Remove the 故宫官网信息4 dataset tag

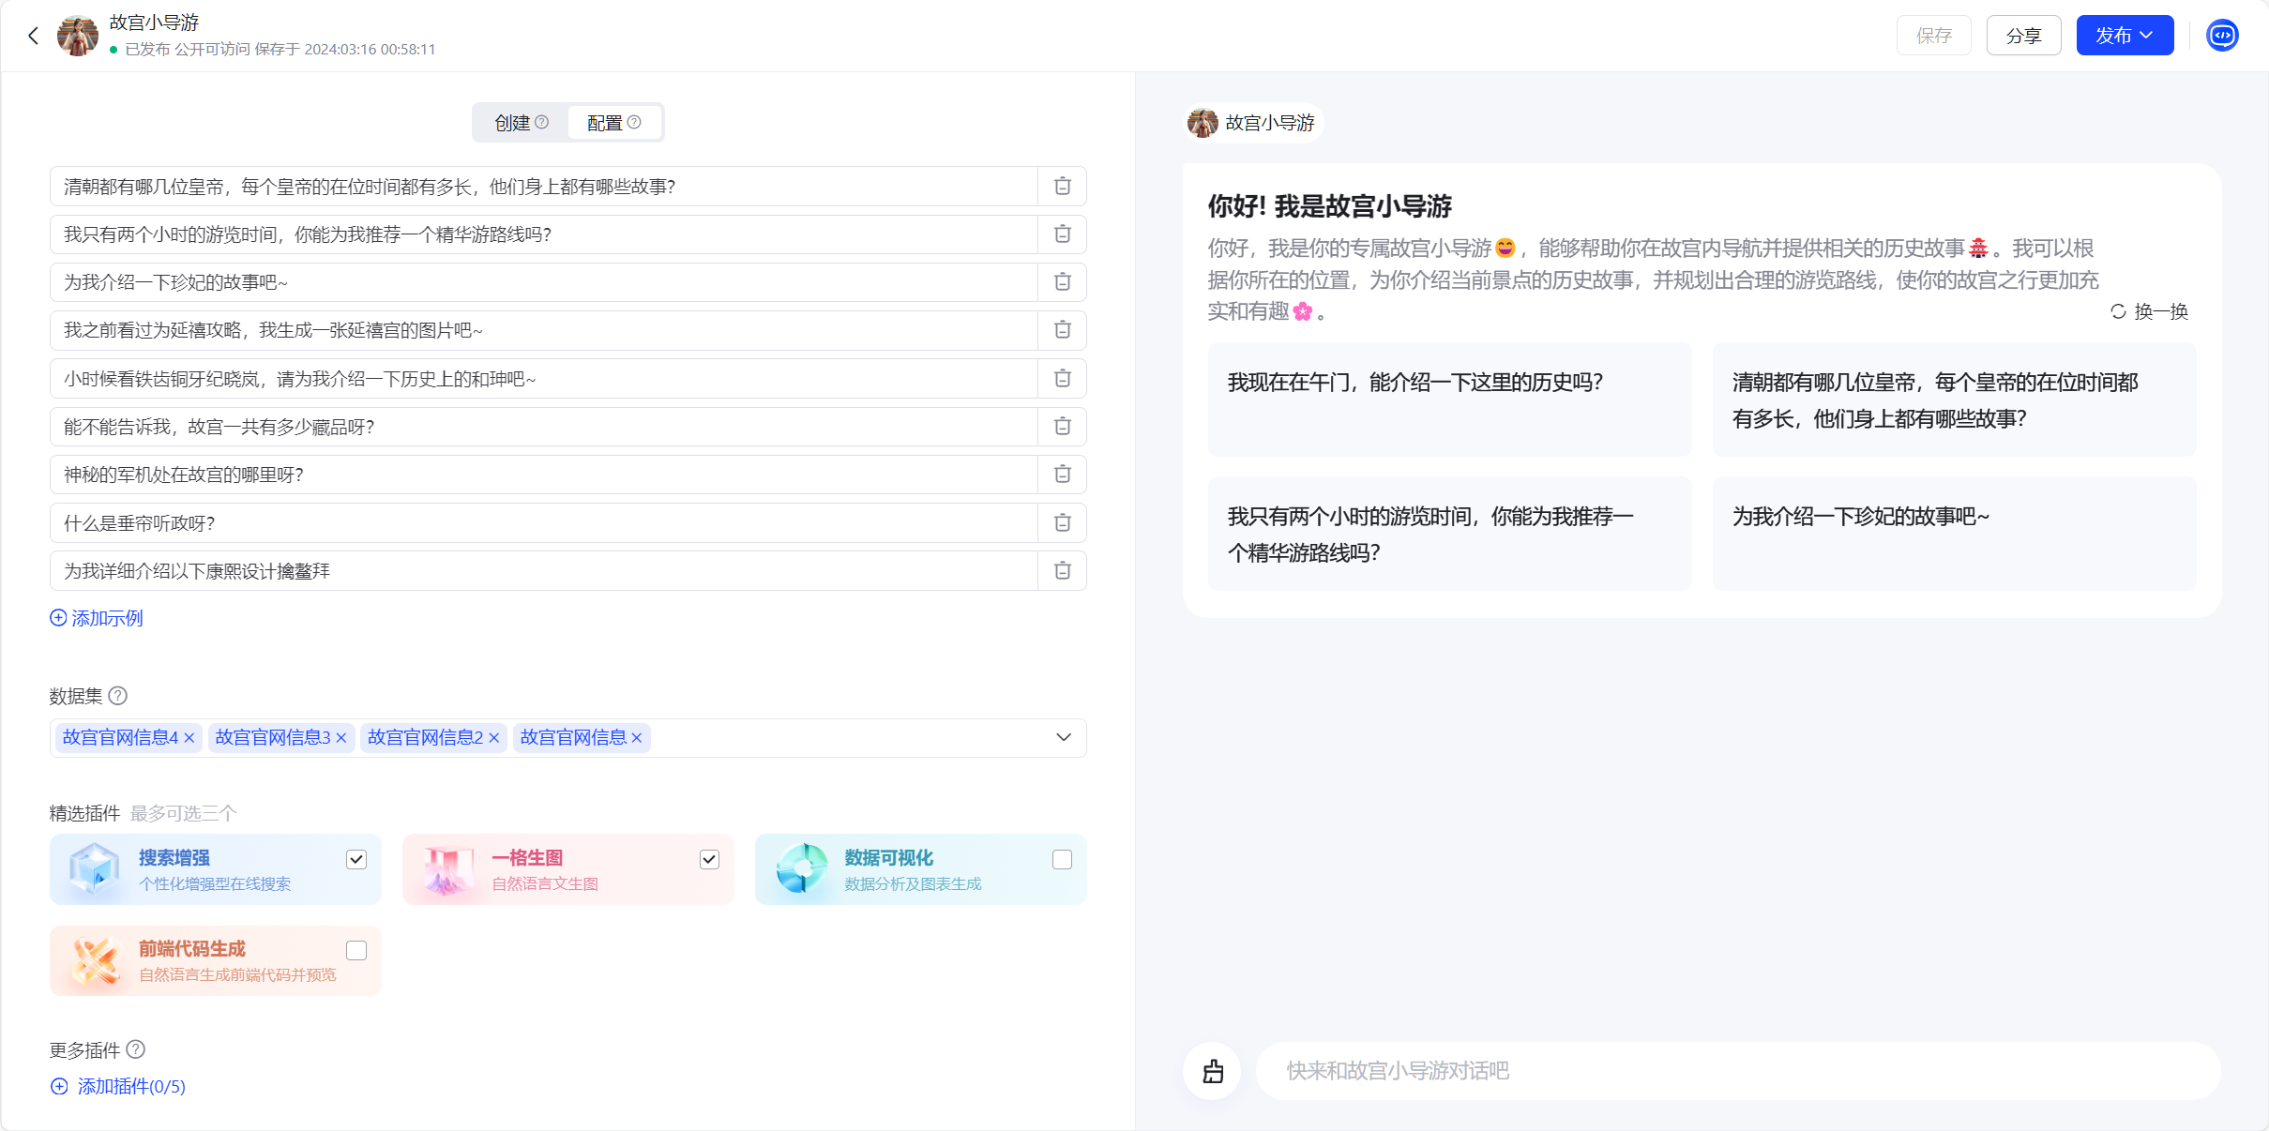click(x=189, y=738)
